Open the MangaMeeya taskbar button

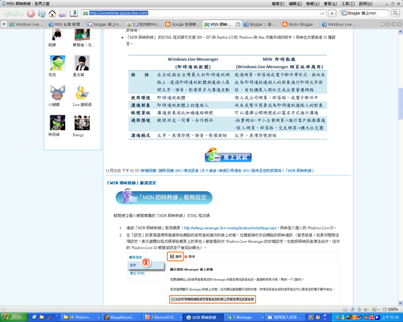coord(122,317)
